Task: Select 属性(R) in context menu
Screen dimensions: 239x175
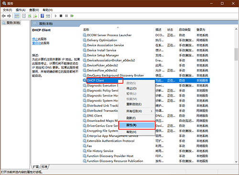Action: tap(137, 125)
